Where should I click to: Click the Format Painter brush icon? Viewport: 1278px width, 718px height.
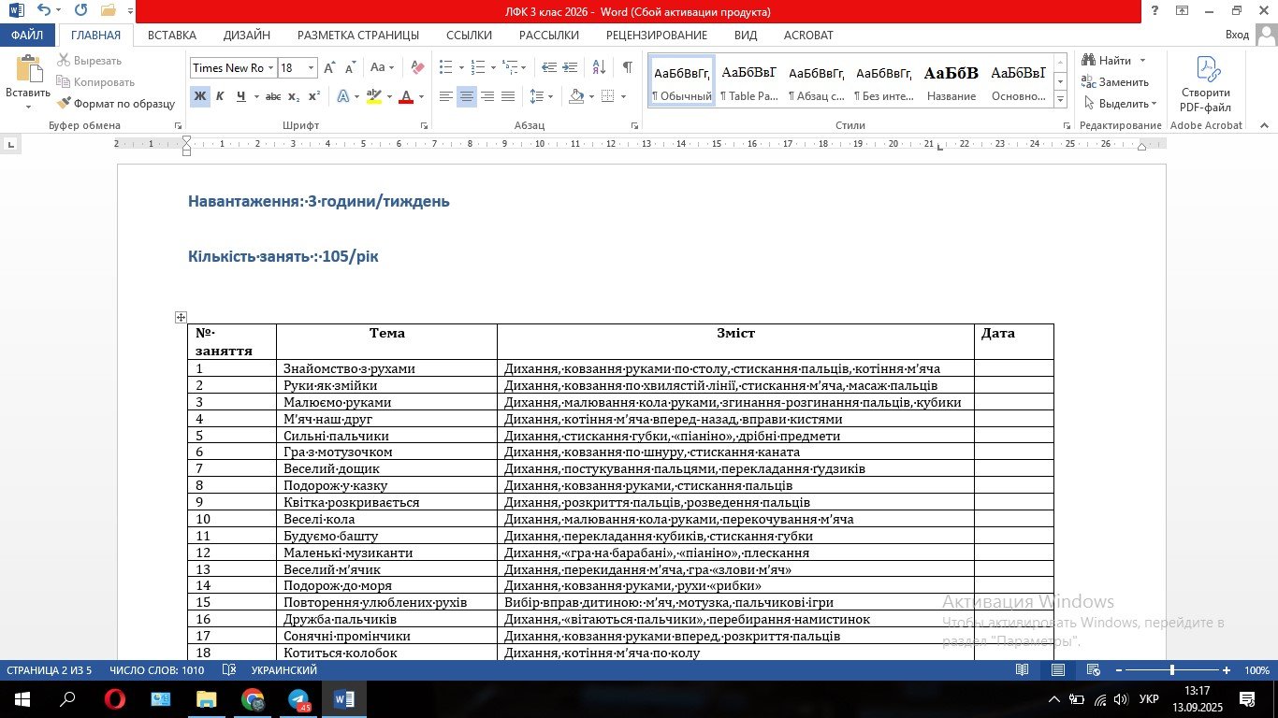[65, 104]
